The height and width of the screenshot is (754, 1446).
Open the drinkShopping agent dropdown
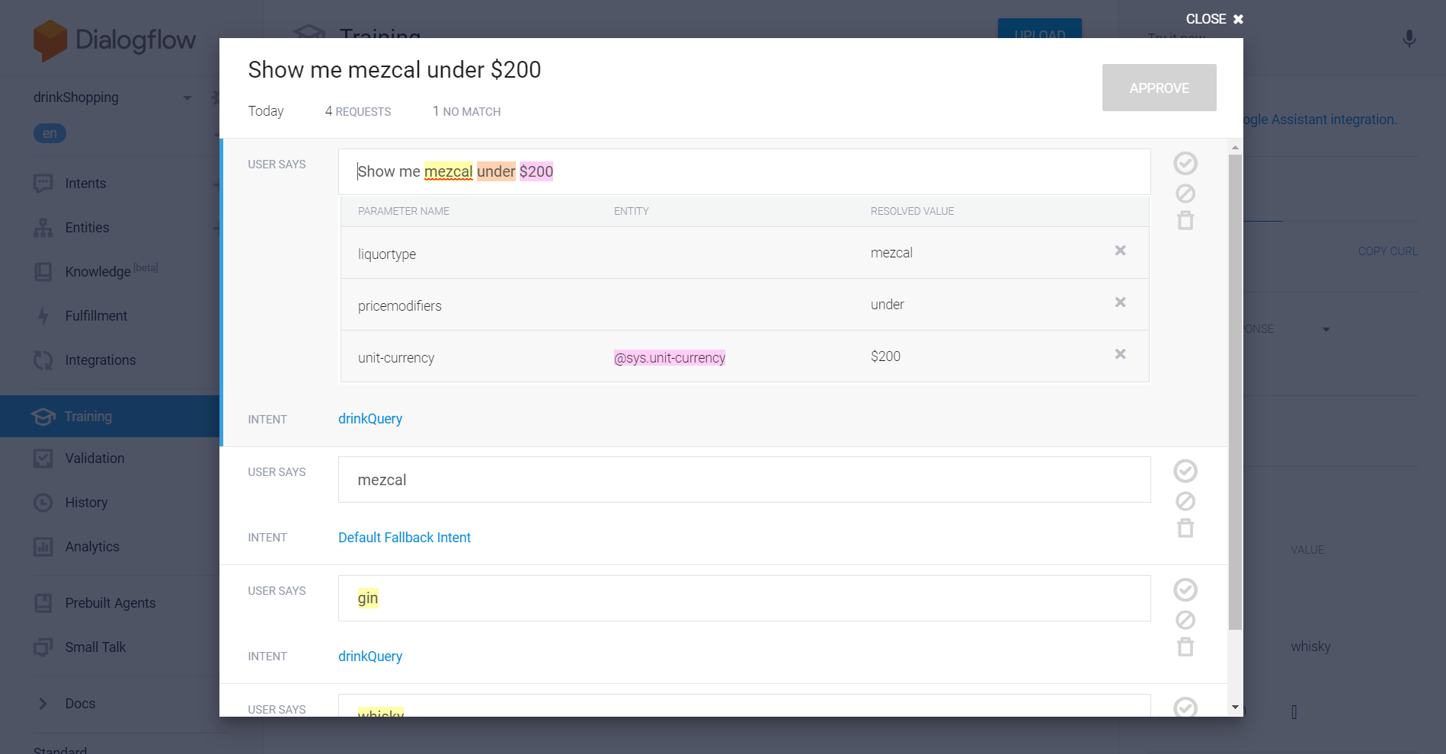pos(187,97)
